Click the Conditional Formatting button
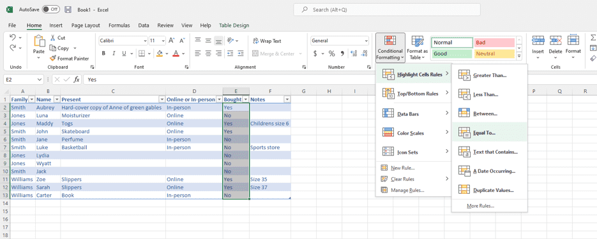Image resolution: width=597 pixels, height=239 pixels. click(390, 48)
